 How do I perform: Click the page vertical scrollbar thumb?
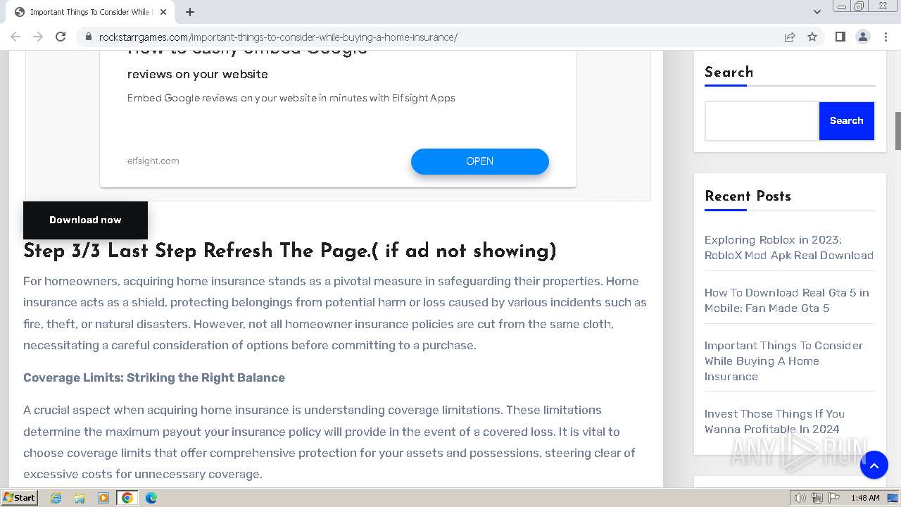point(897,130)
